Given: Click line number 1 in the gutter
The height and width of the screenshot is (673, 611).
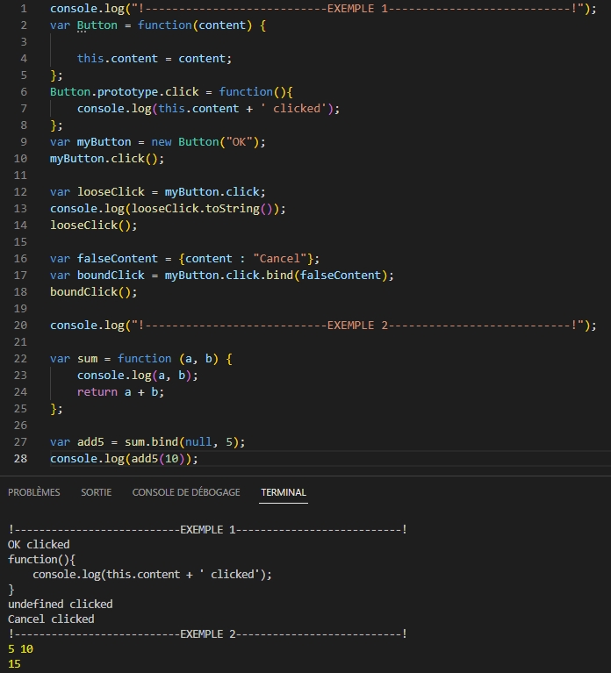Looking at the screenshot, I should pos(23,9).
